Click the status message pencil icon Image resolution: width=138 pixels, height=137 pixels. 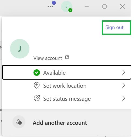[x=37, y=98]
